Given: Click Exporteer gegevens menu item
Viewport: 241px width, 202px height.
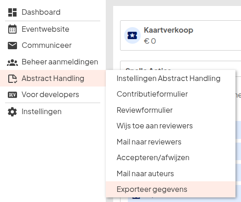Looking at the screenshot, I should 171,189.
